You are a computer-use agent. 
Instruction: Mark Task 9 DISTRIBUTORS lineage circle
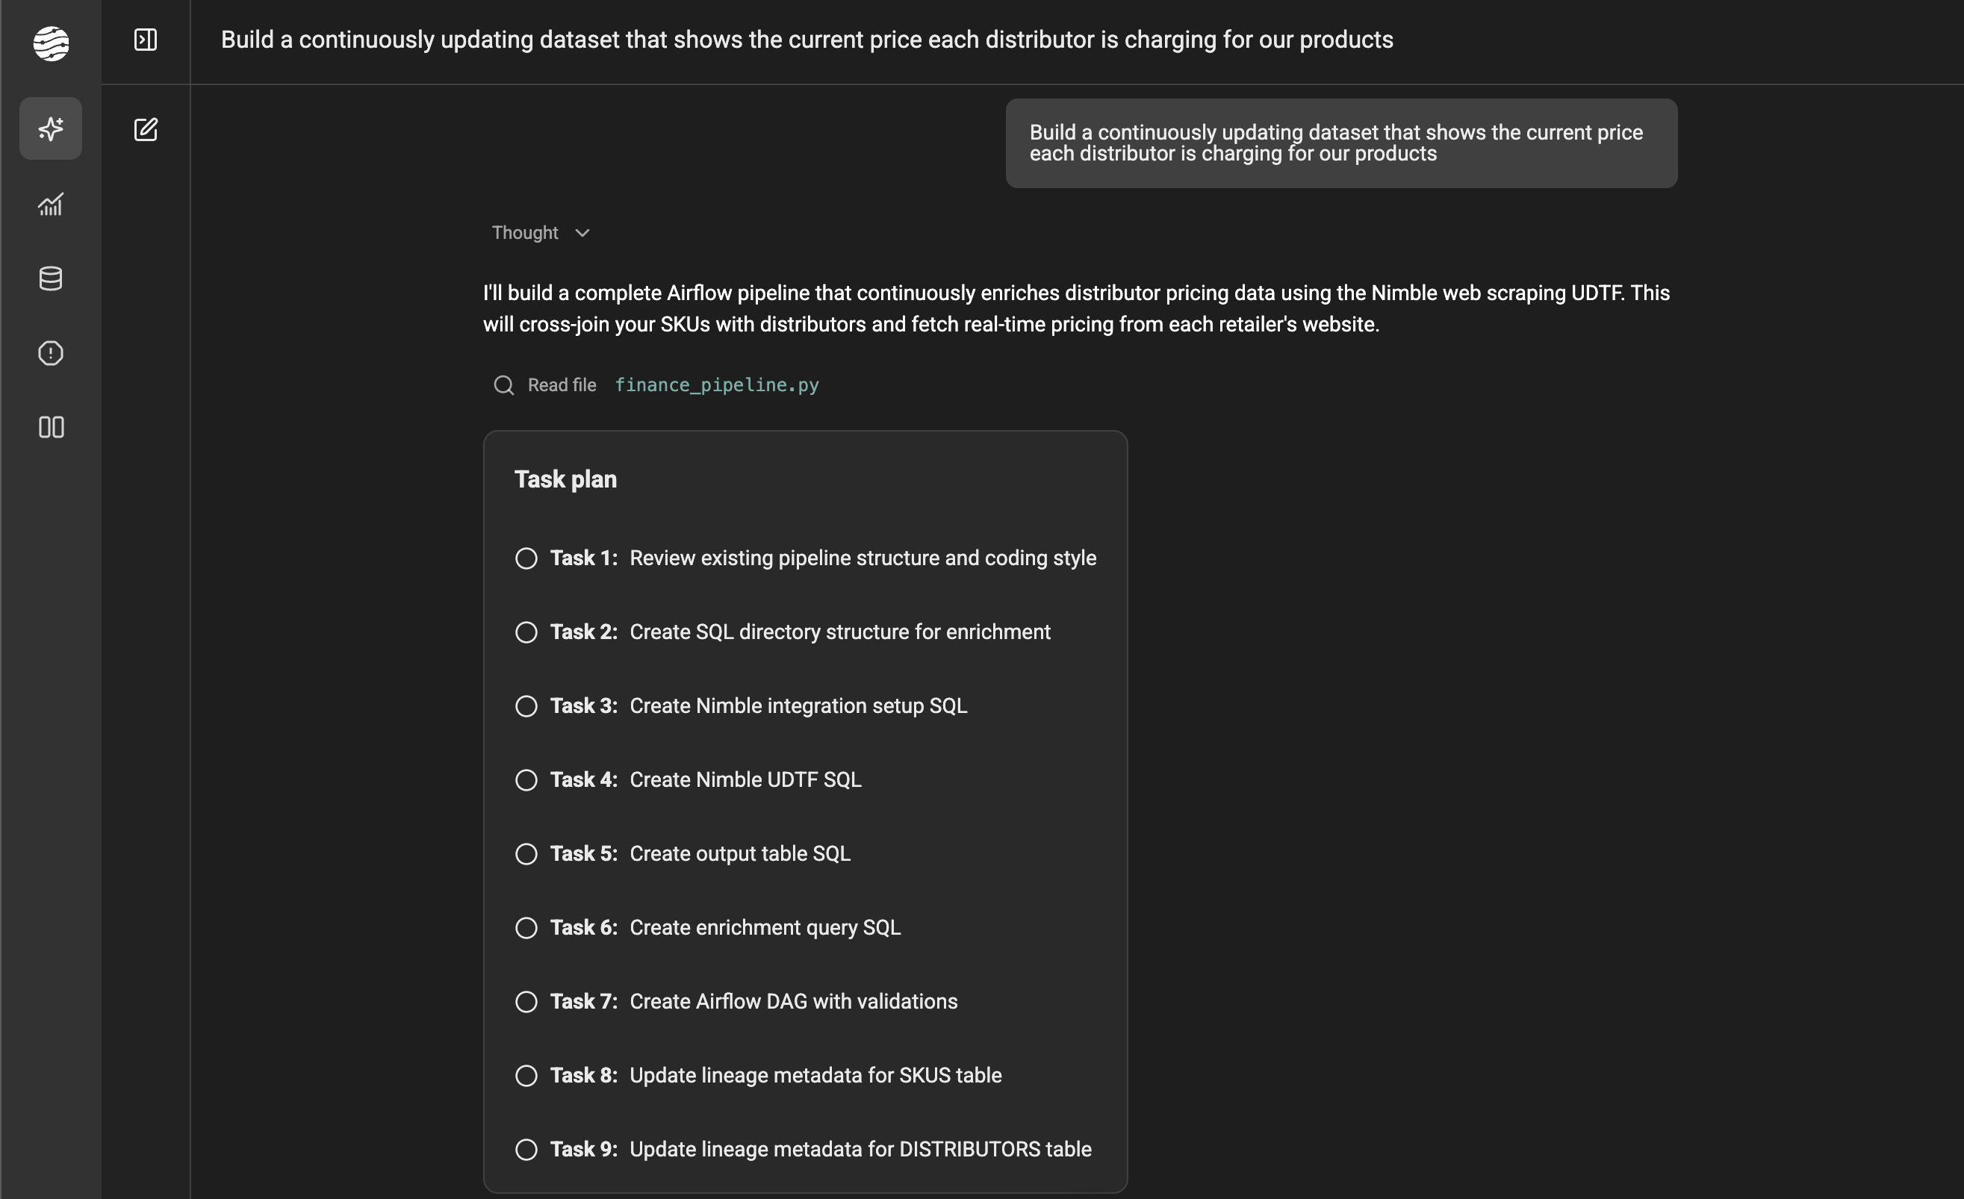526,1150
